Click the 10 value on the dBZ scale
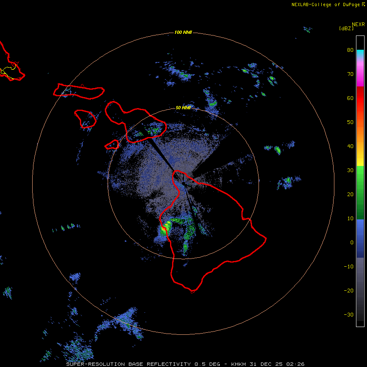Screen dimensions: 367x367 [350, 219]
